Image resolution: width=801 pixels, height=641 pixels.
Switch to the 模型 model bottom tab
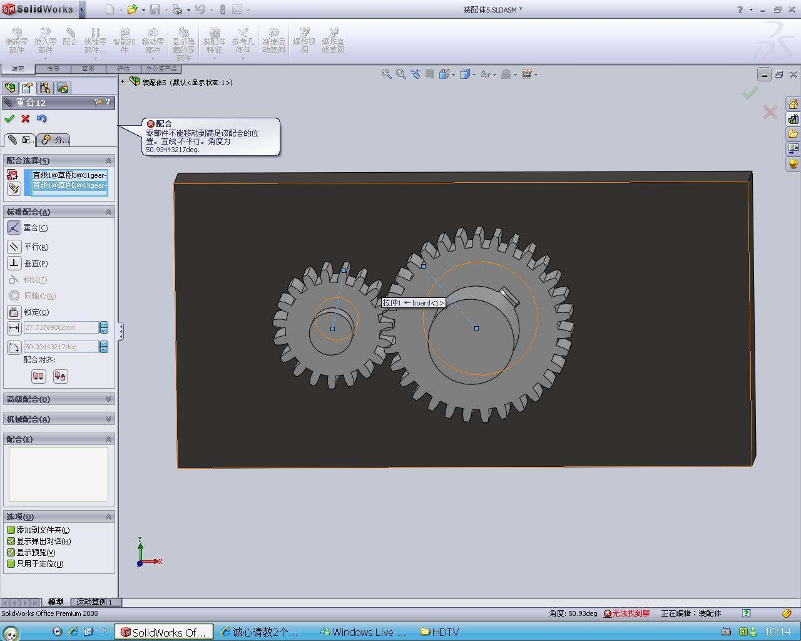tap(56, 602)
